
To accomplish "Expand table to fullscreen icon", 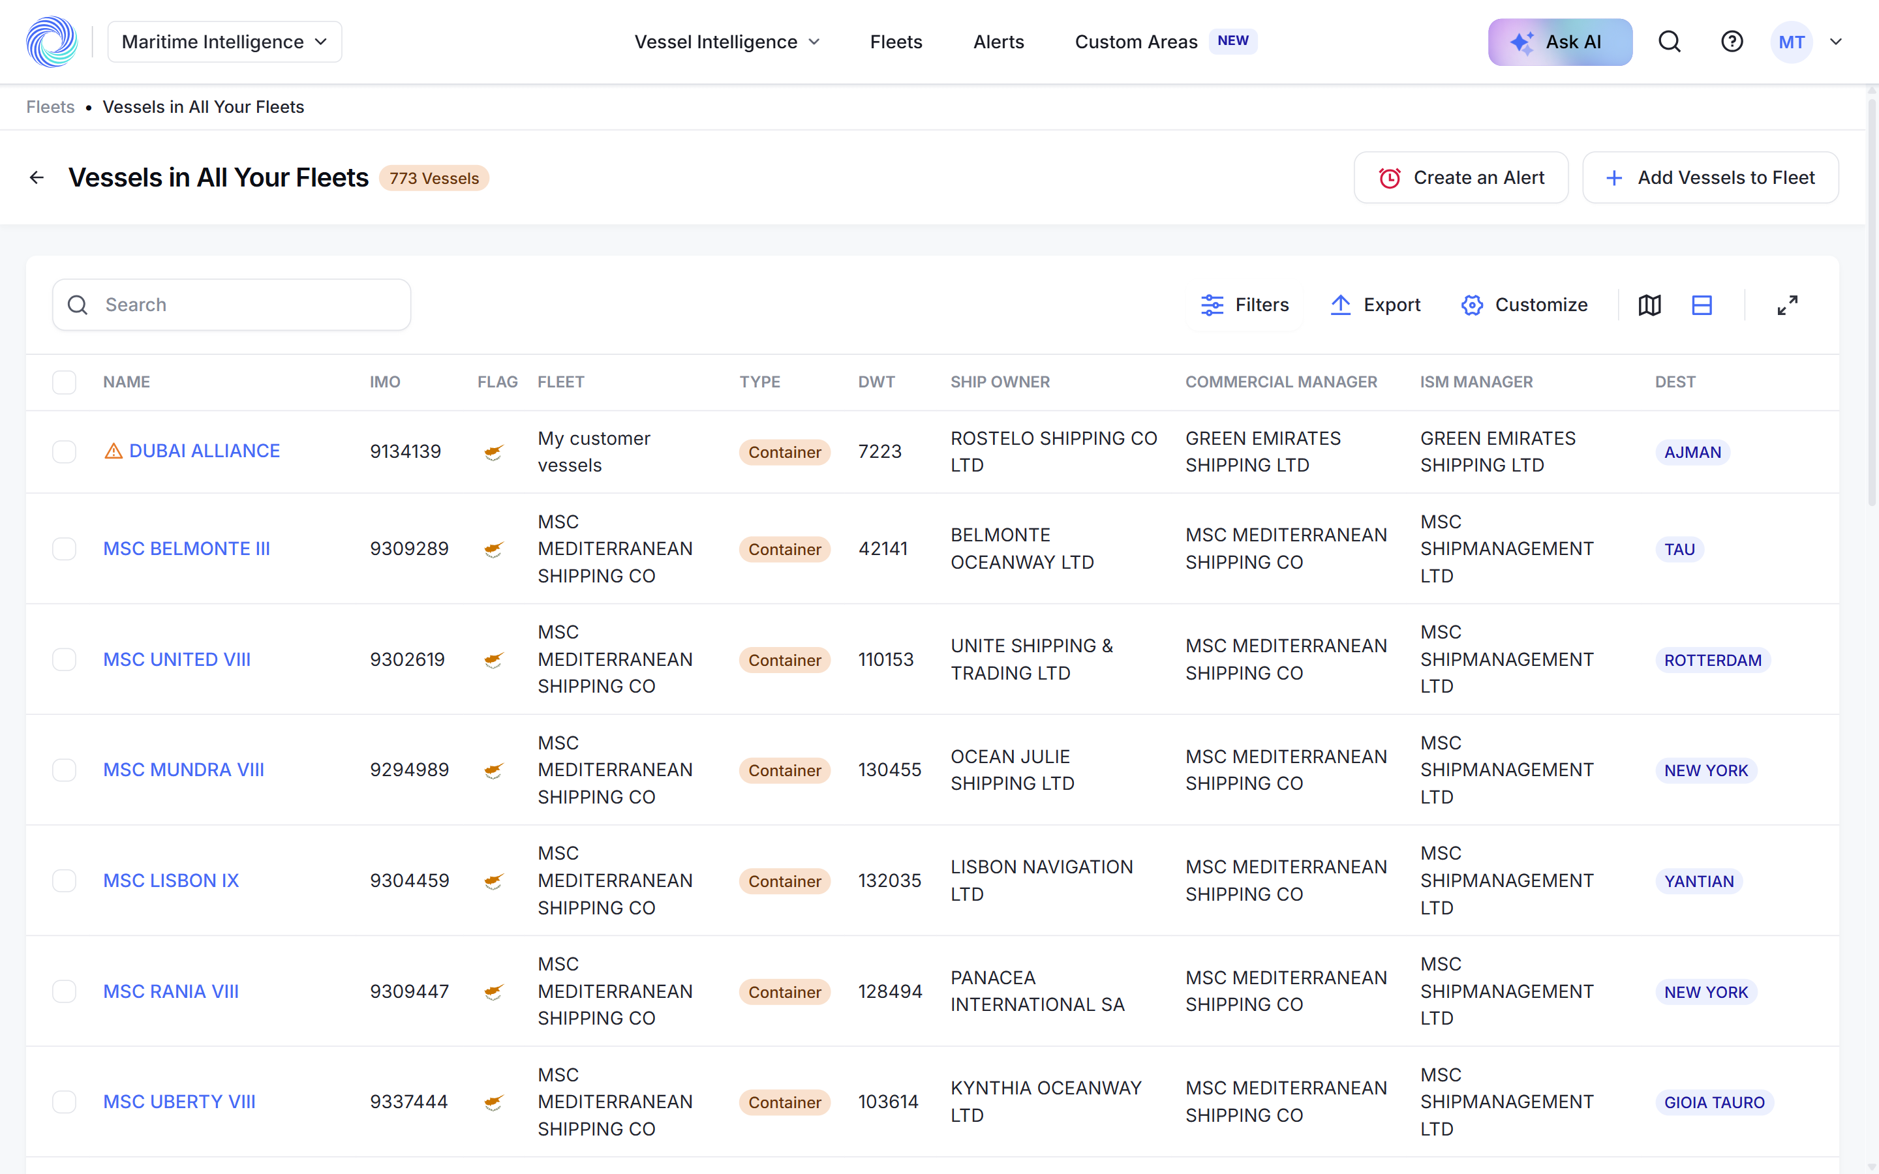I will coord(1788,305).
